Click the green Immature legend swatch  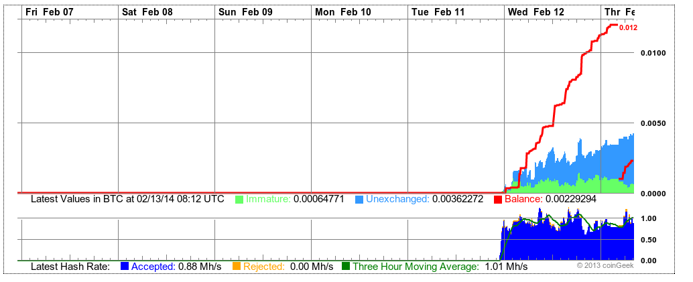click(x=239, y=200)
